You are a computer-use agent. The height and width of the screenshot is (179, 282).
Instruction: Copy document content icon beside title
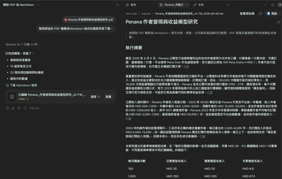pos(278,22)
